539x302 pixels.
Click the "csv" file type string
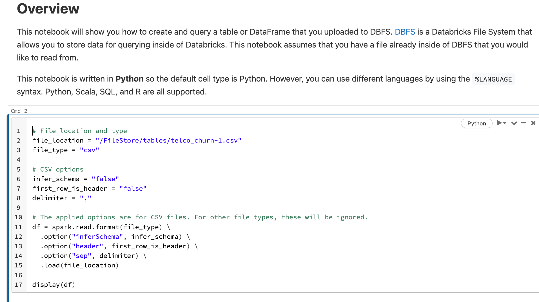coord(89,150)
